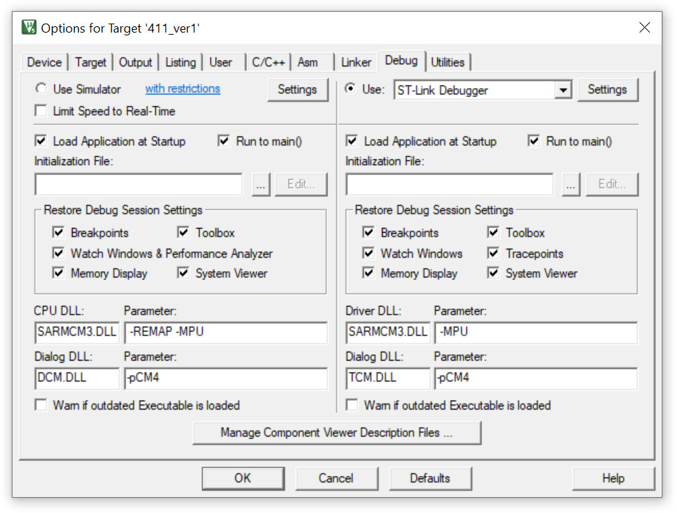The image size is (677, 513).
Task: Browse for debugger initialization file
Action: [x=571, y=184]
